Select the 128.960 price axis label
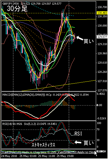 (x=102, y=53)
